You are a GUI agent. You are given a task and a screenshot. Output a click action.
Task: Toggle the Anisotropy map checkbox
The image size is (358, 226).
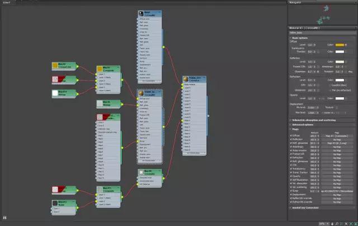point(291,147)
